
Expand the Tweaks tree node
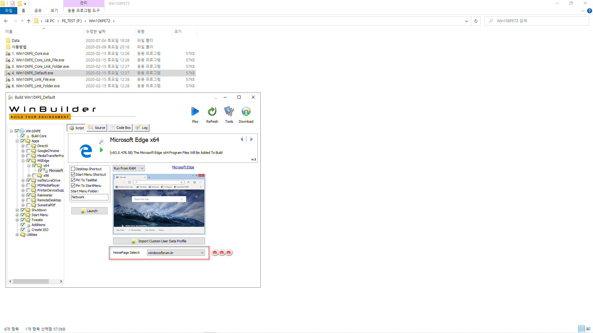pyautogui.click(x=17, y=220)
